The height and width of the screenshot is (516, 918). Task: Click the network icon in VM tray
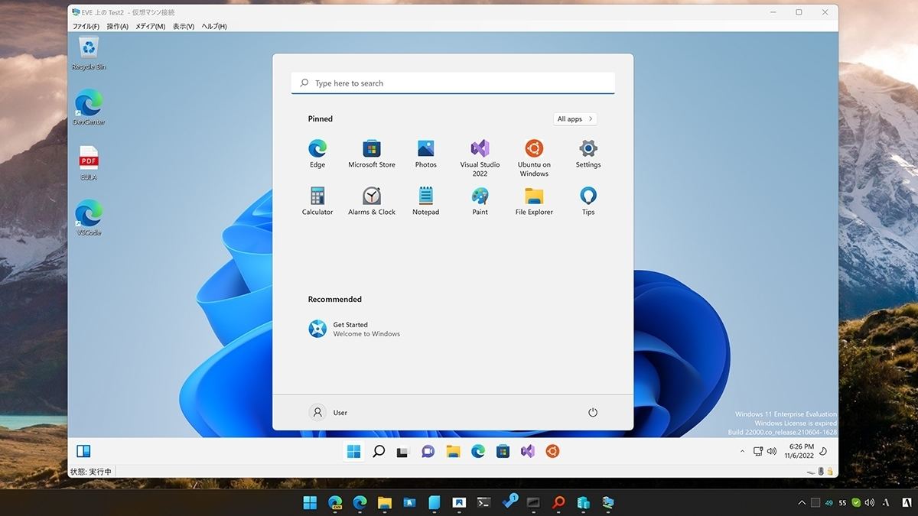757,451
